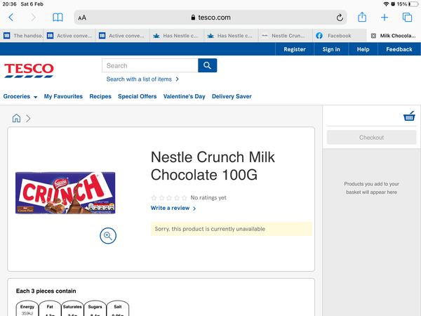Click the Sugars nutrition pill

coord(95,308)
